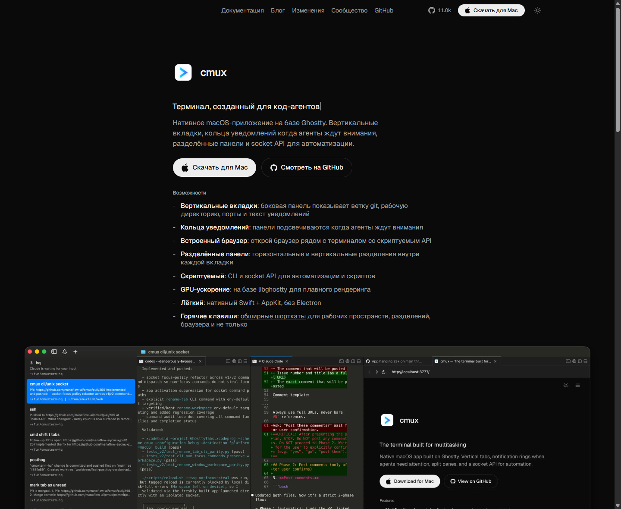Click the globe icon in the browser pane
Screen dimensions: 621x509
click(x=574, y=361)
